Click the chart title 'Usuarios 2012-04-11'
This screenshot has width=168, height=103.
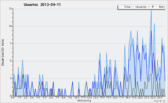pos(42,5)
